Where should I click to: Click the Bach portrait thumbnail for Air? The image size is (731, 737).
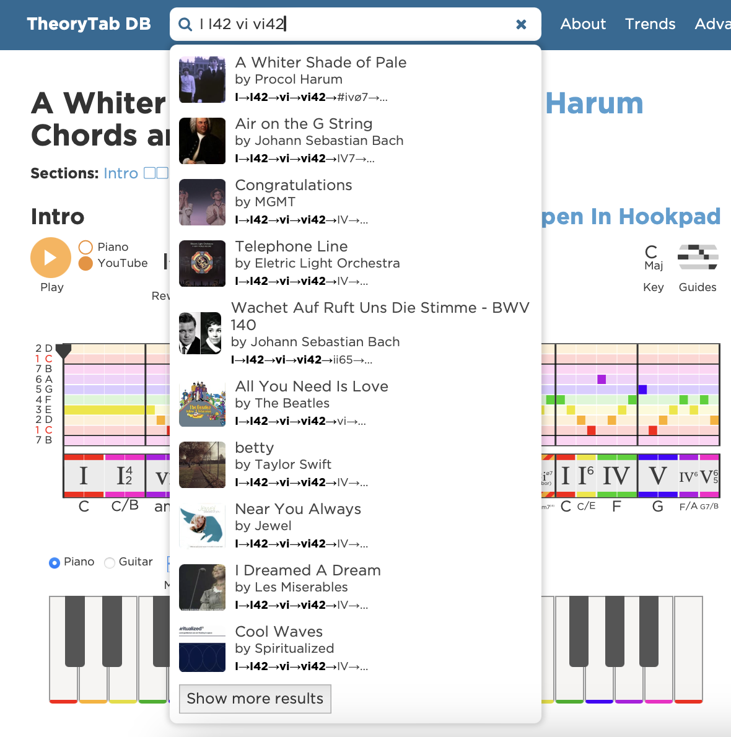202,141
